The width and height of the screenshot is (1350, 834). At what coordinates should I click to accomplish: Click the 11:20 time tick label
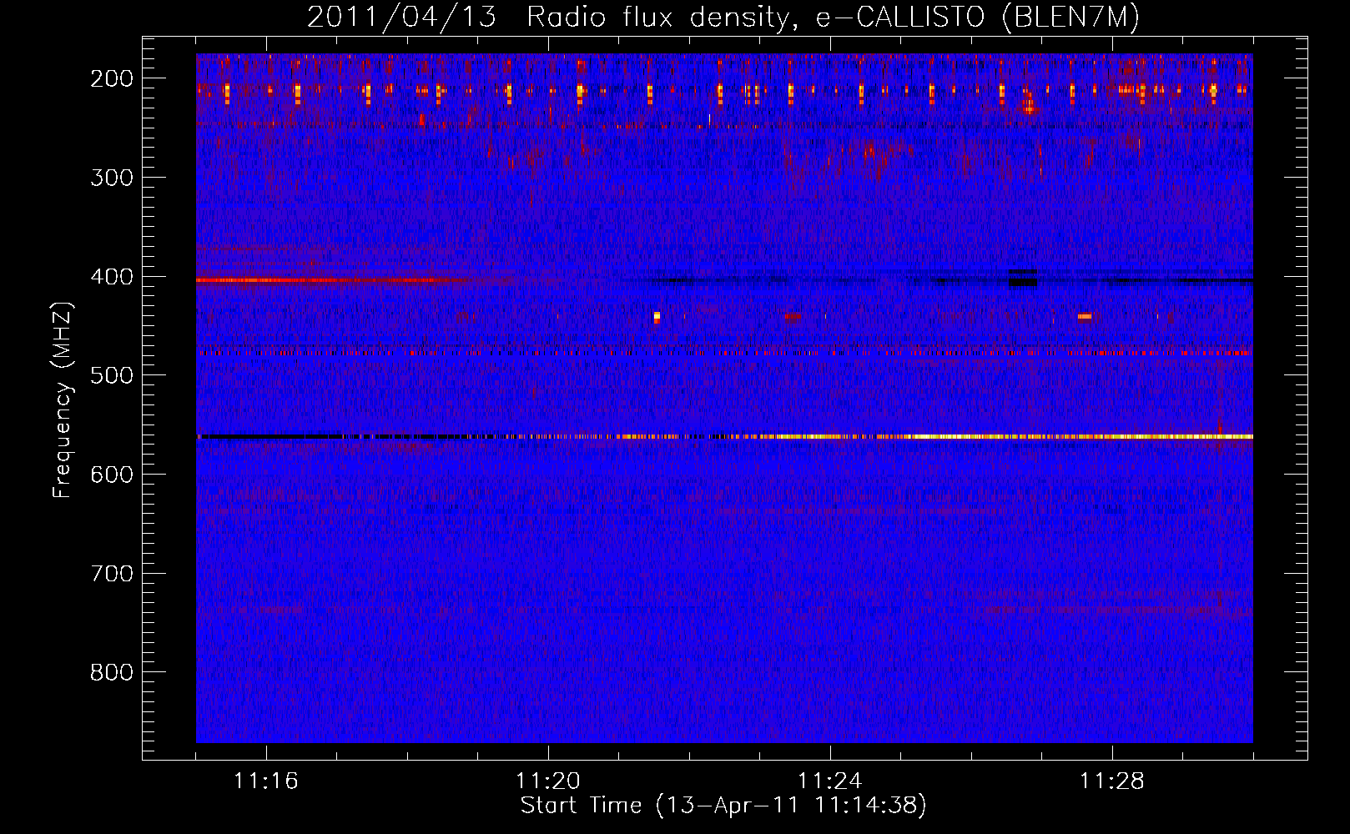pos(548,781)
